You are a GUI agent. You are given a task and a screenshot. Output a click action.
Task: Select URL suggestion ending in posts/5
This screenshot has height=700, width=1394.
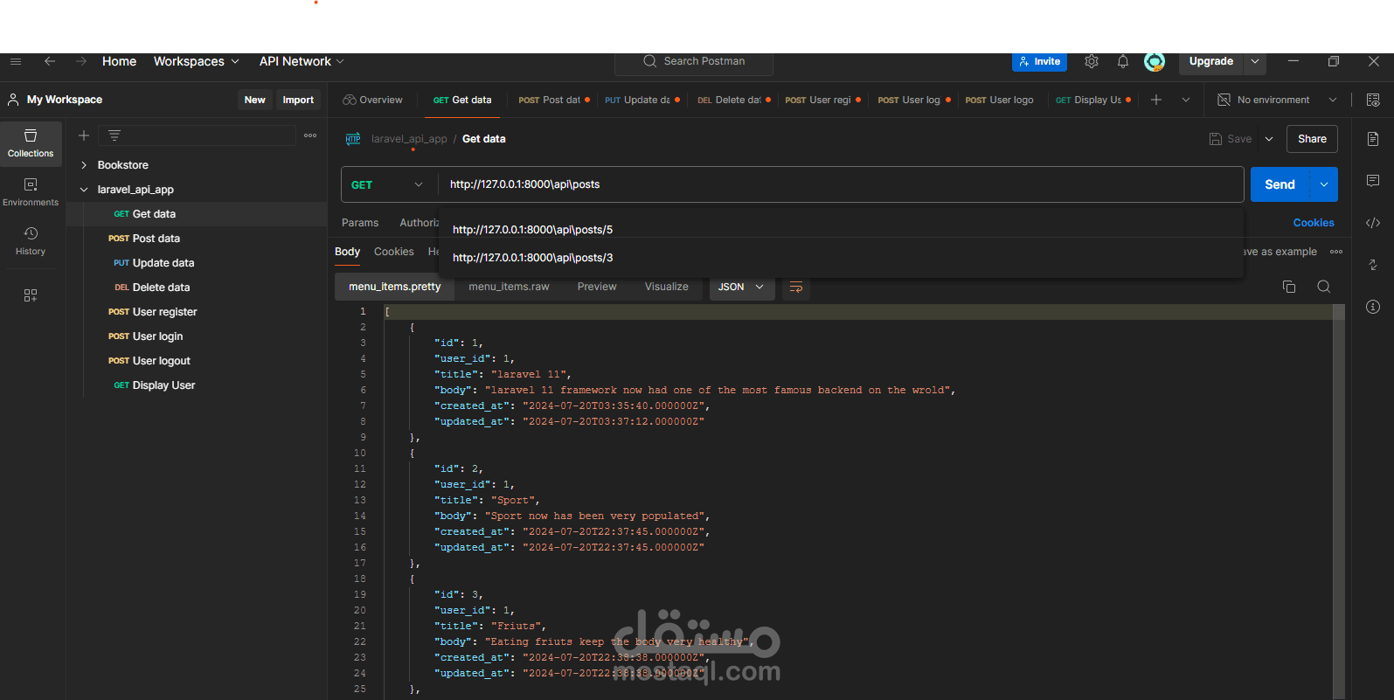[x=841, y=230]
